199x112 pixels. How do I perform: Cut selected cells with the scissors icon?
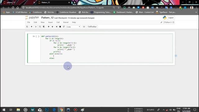coord(36,27)
